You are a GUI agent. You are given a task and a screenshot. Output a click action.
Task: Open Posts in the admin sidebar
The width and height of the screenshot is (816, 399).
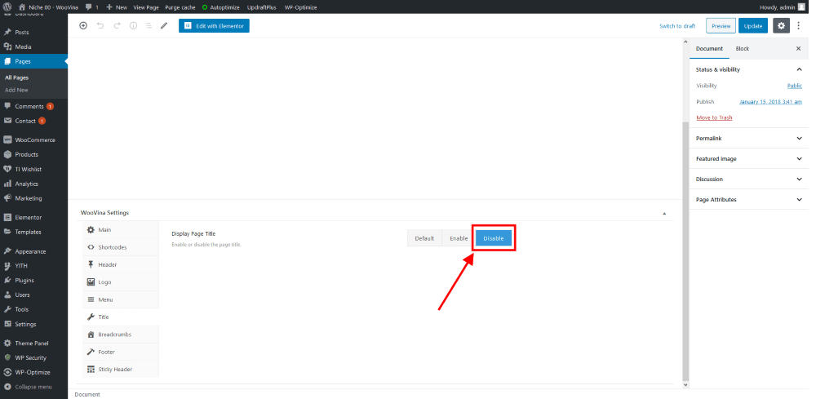click(33, 33)
